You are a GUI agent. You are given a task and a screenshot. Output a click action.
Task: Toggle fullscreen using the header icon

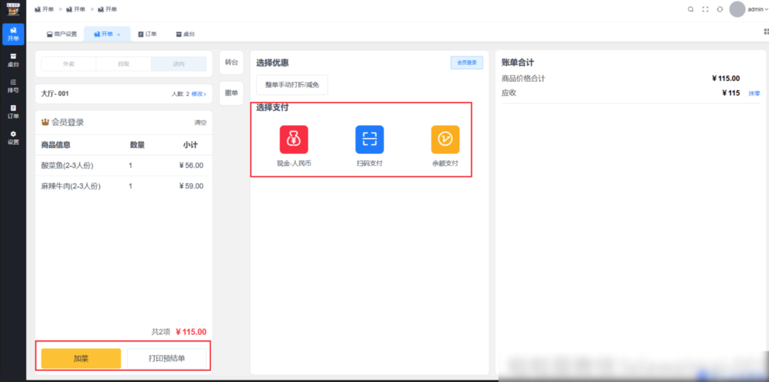pyautogui.click(x=705, y=10)
